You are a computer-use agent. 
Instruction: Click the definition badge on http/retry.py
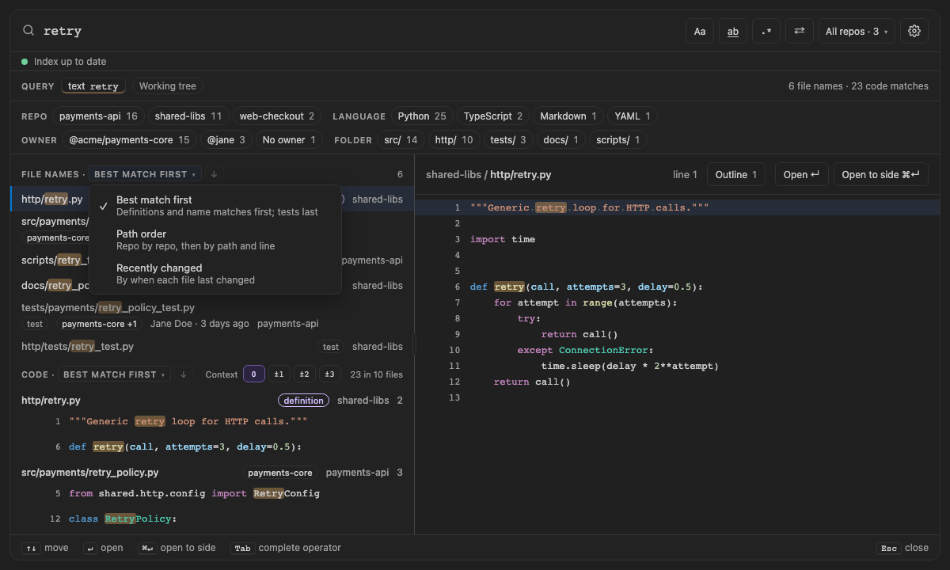(304, 401)
